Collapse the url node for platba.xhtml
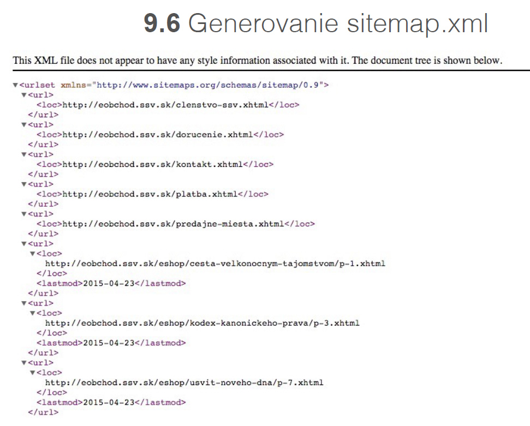This screenshot has width=530, height=426. point(24,184)
